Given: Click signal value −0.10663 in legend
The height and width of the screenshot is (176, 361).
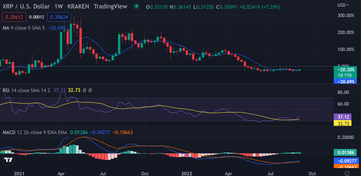Looking at the screenshot, I should [x=123, y=132].
